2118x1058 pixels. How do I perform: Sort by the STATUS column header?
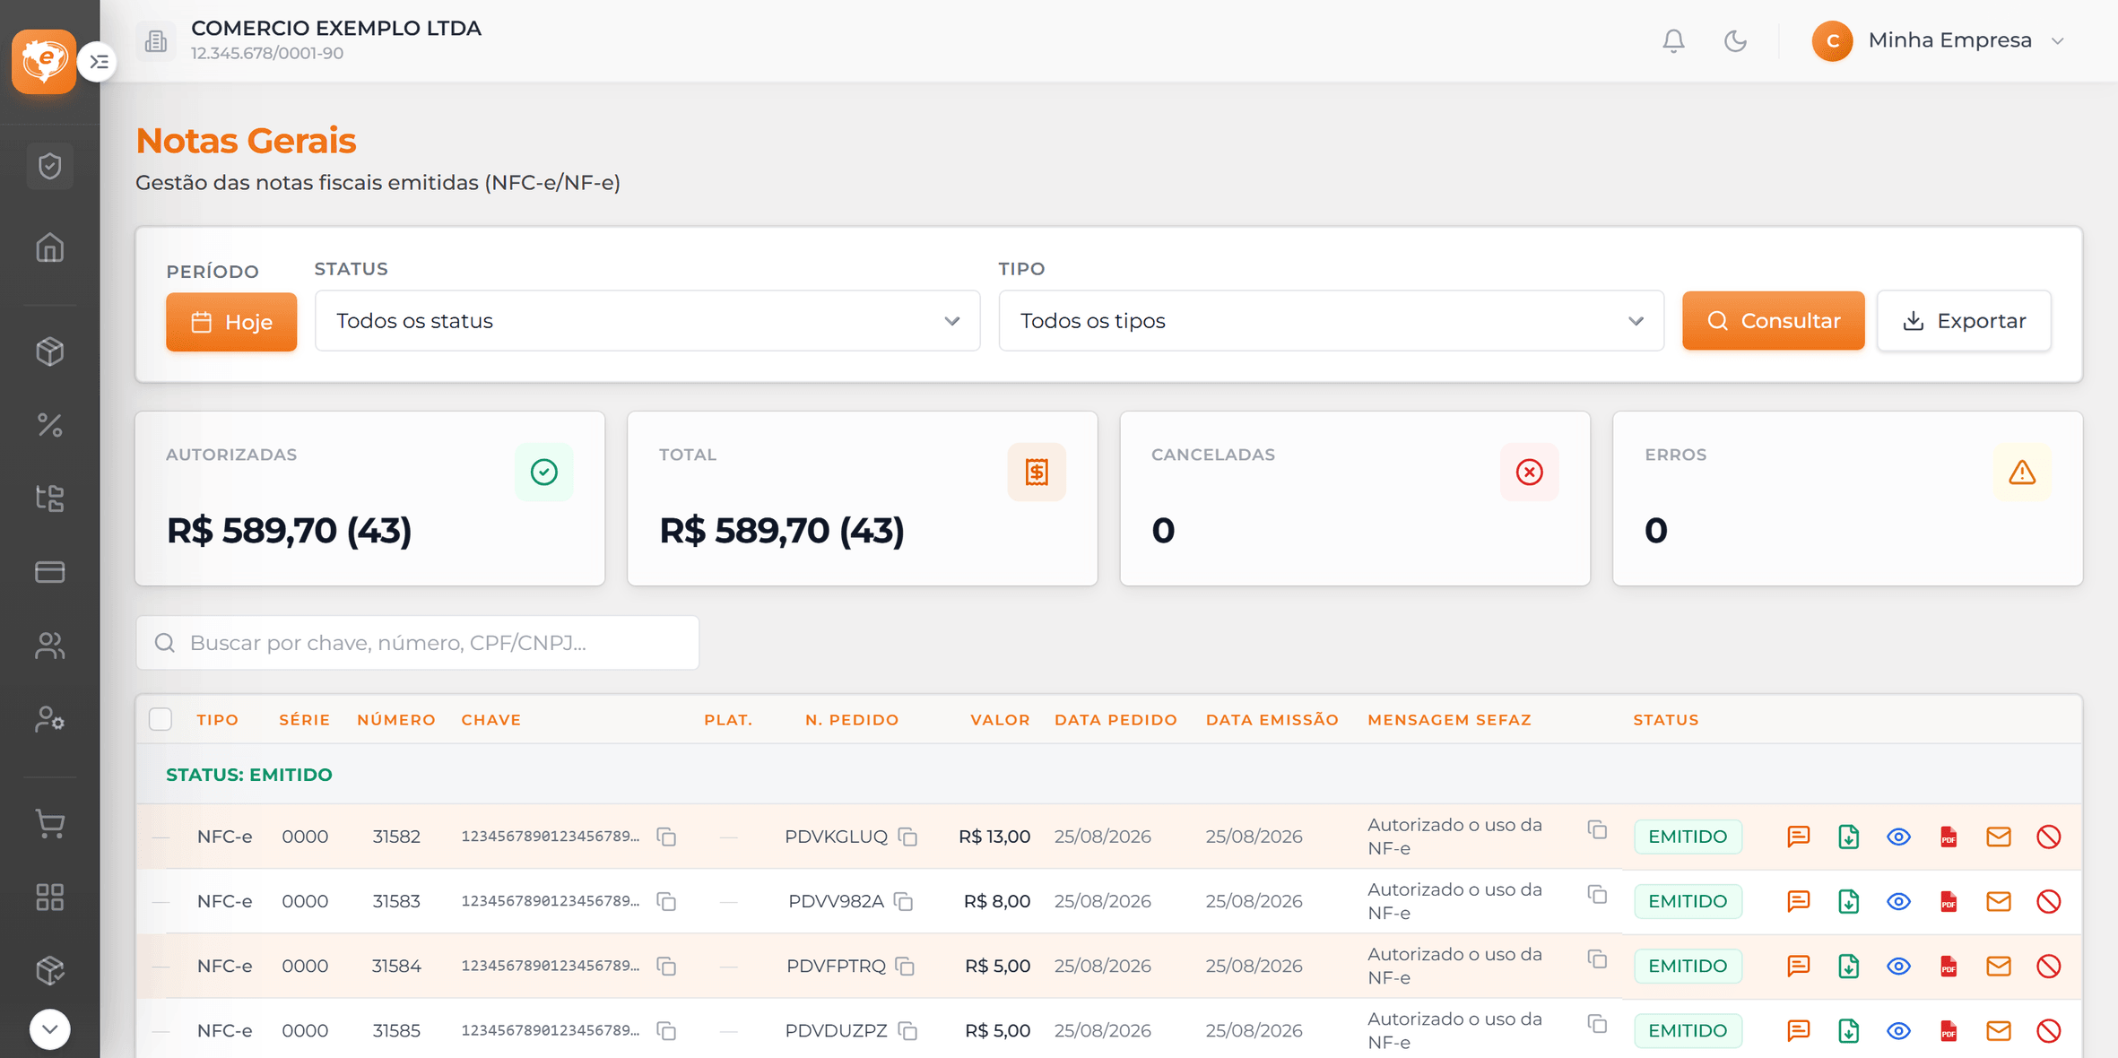click(x=1666, y=720)
